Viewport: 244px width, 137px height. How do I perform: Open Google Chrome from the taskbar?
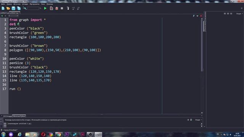(x=59, y=134)
